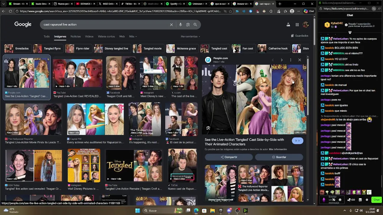Open the Herramientas tools dropdown
This screenshot has height=215, width=383.
point(190,36)
